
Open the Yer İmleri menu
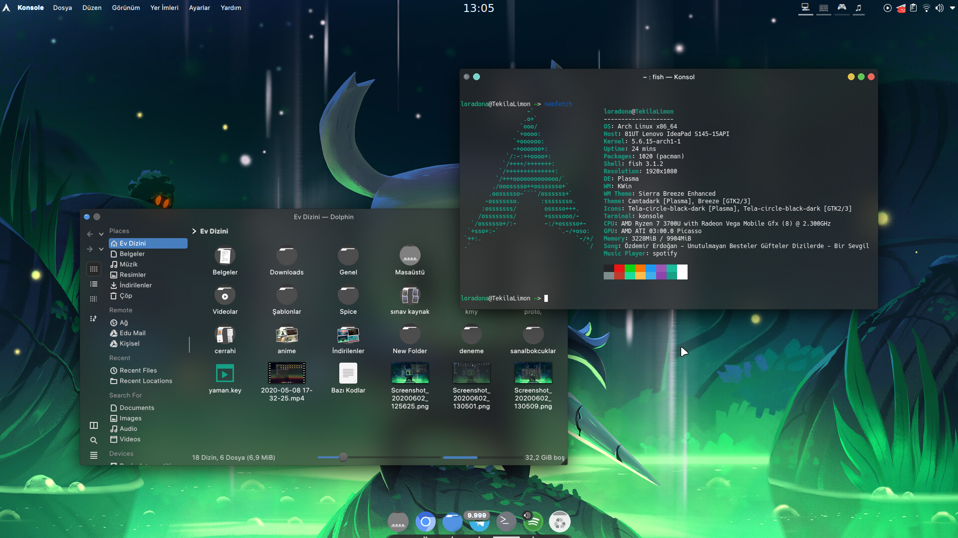point(164,7)
